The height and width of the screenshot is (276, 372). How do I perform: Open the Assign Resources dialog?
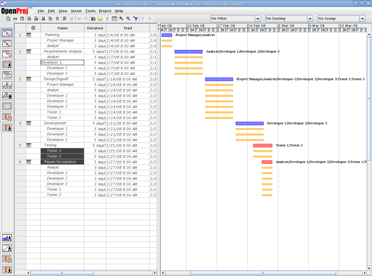coord(107,18)
